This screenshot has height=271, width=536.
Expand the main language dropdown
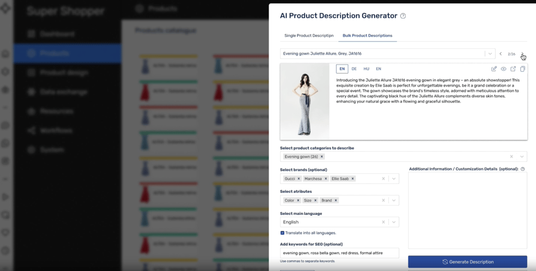[x=394, y=222]
